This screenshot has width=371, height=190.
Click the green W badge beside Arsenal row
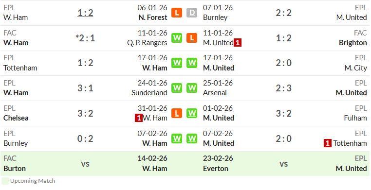192,88
